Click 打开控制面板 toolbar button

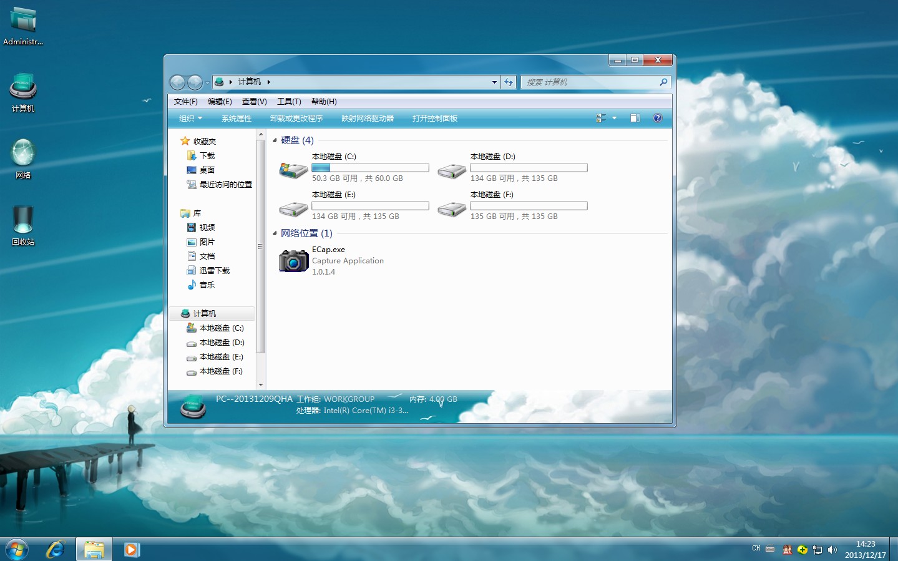pos(435,118)
